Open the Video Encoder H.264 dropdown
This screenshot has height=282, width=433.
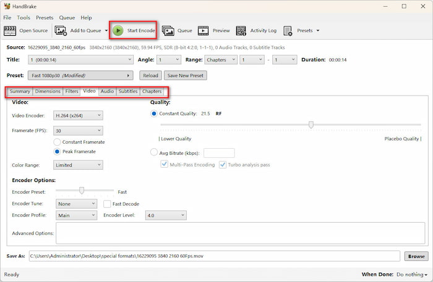point(78,115)
